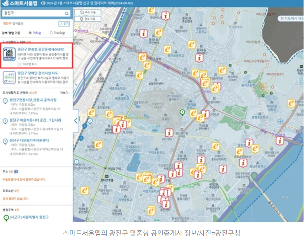Open 광진구 맞춤형 공인중개사(MBTI) theme
This screenshot has height=237, width=304.
[41, 50]
